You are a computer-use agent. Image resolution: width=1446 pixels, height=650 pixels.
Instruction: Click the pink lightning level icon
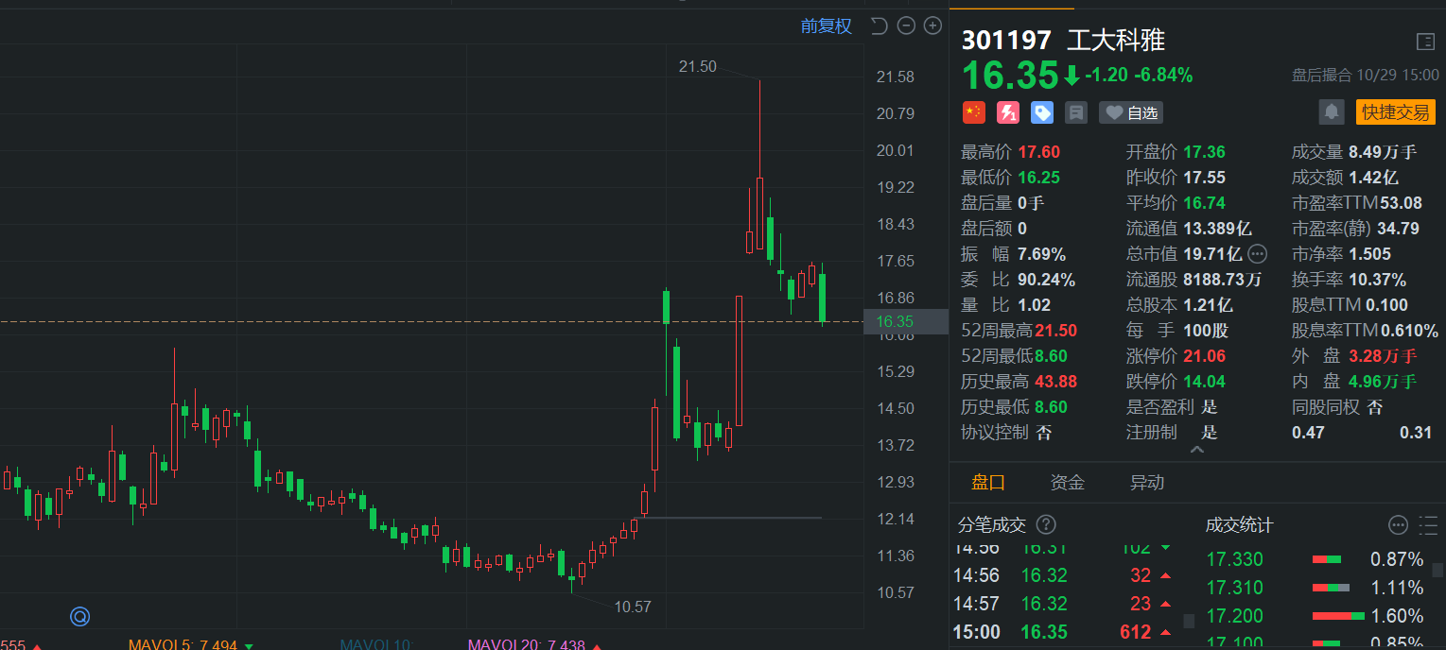(x=1008, y=112)
